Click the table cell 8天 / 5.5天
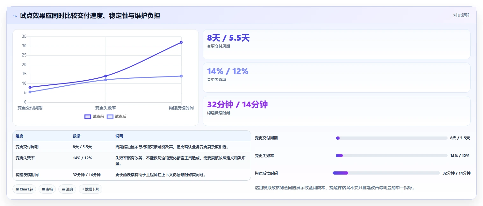Screen dimensions: 483x206 82,147
